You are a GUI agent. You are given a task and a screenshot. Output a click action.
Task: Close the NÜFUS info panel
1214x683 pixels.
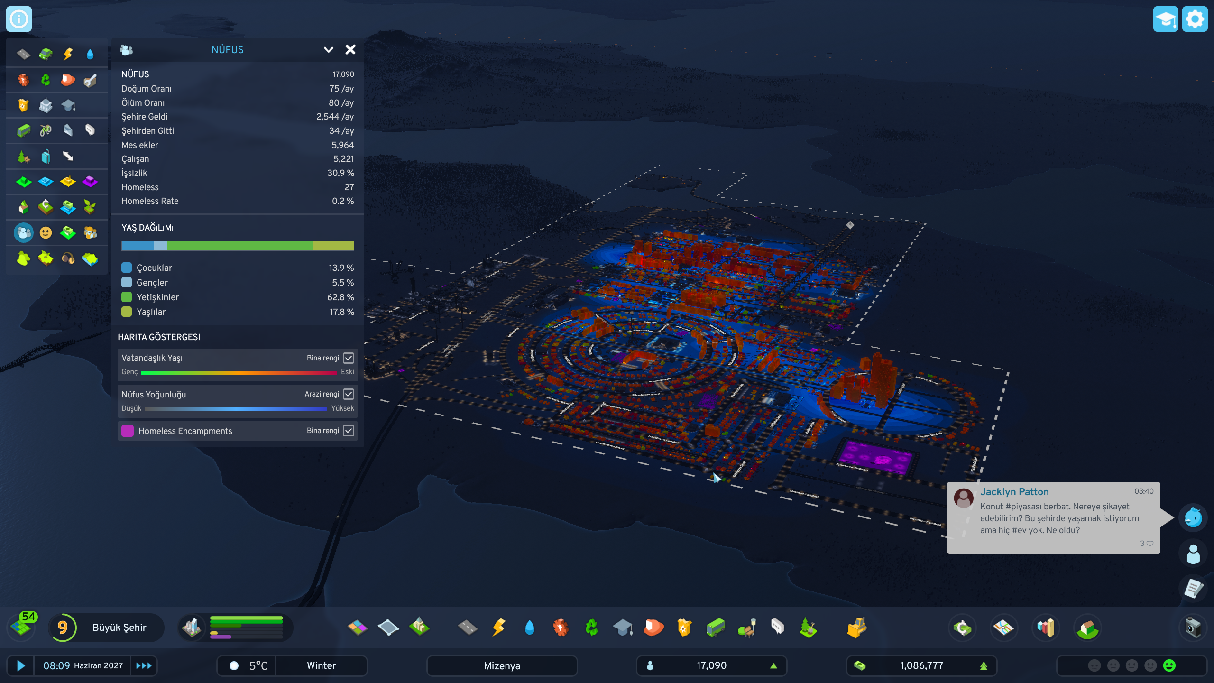coord(350,50)
